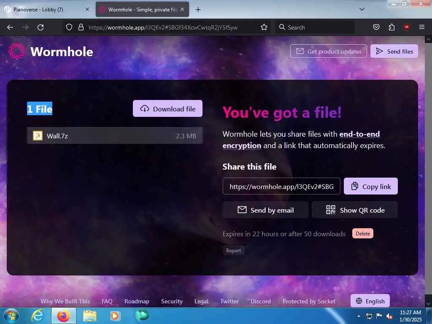Viewport: 432px width, 324px height.
Task: Click the share link text field
Action: pyautogui.click(x=281, y=186)
